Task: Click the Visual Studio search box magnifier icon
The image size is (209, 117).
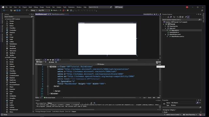Action: pos(111,7)
